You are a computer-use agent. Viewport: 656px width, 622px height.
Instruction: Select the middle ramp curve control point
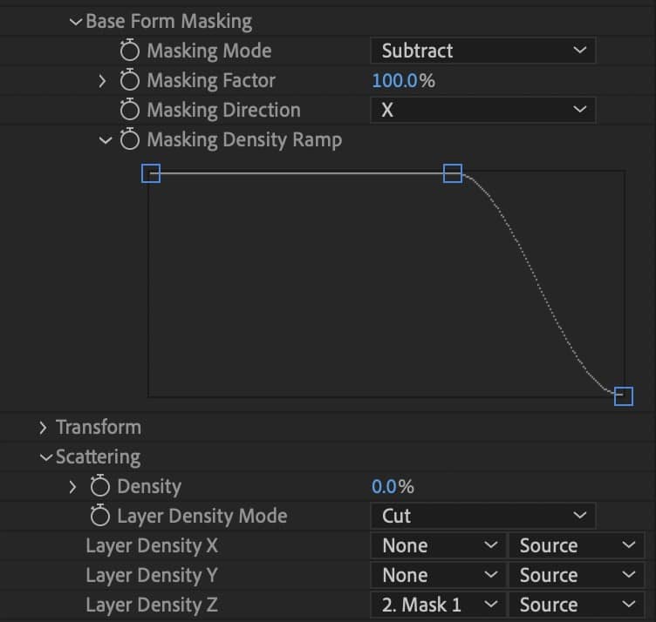pyautogui.click(x=452, y=173)
